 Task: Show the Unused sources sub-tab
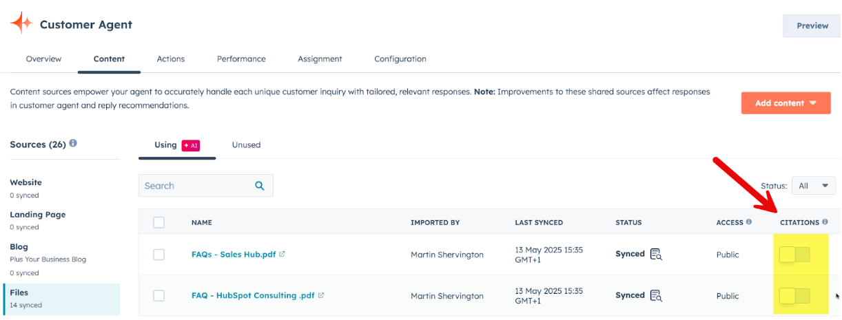click(x=246, y=145)
